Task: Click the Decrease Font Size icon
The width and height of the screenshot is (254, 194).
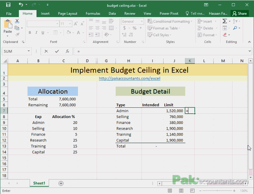Action: click(x=82, y=24)
